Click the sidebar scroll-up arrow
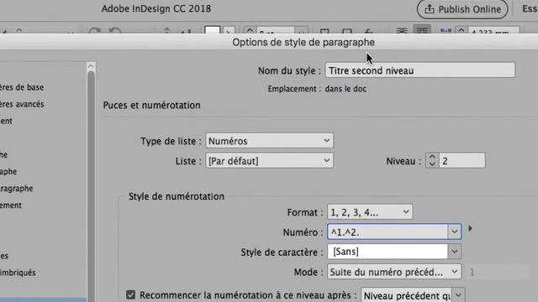Viewport: 538px width, 302px height. [91, 65]
